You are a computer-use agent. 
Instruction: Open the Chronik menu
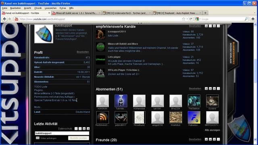click(x=38, y=8)
